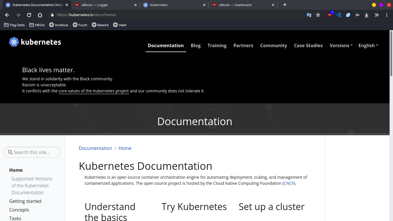The image size is (393, 221).
Task: Click the padlock site security icon
Action: 52,15
